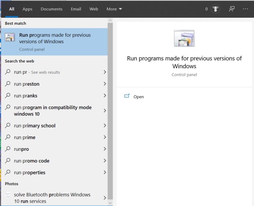Click the Open icon in preview pane

click(x=127, y=96)
